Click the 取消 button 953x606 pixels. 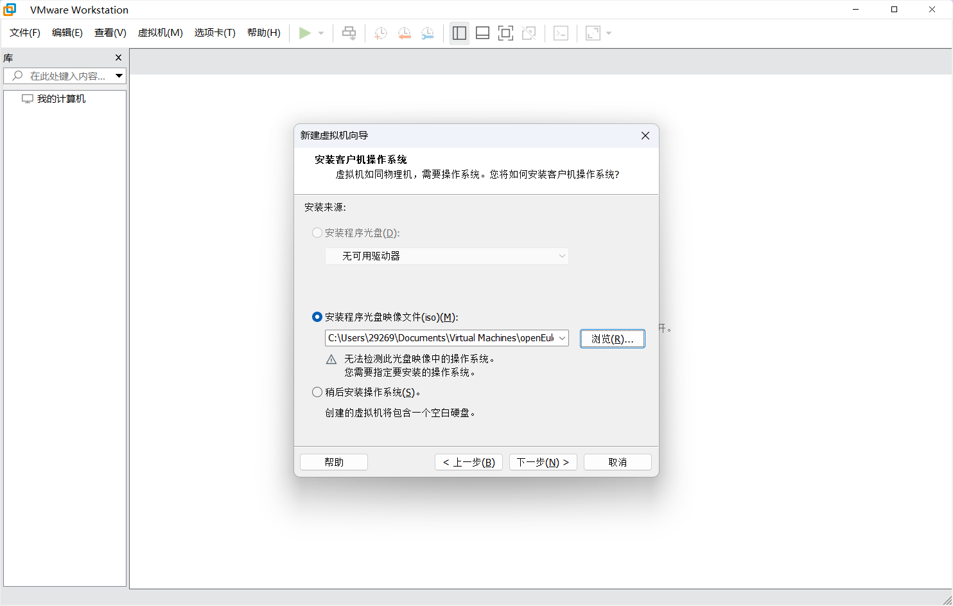(618, 462)
